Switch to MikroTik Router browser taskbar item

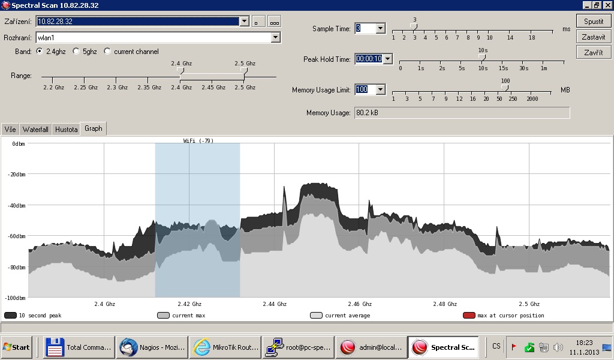tap(225, 347)
